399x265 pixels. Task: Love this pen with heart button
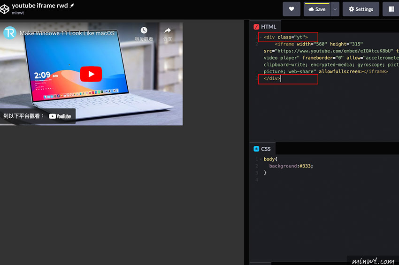click(x=292, y=9)
